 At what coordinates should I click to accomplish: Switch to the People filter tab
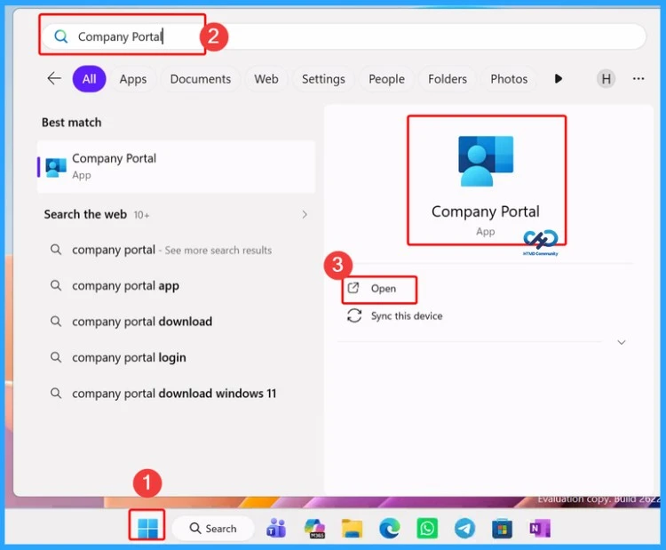(x=386, y=79)
